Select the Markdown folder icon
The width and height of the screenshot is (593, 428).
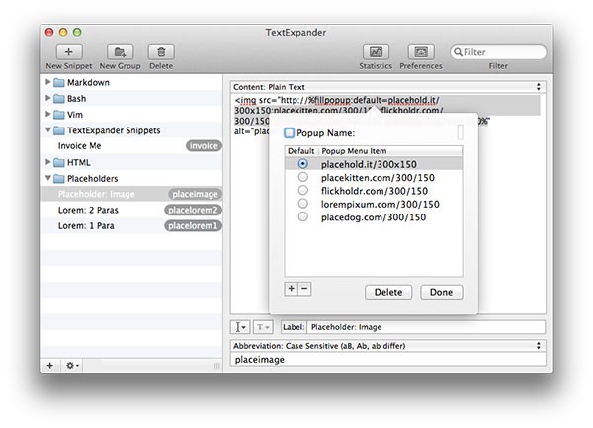click(58, 82)
